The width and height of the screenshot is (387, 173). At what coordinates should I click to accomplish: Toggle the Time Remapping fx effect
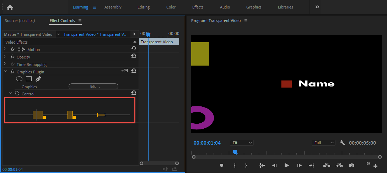point(12,65)
